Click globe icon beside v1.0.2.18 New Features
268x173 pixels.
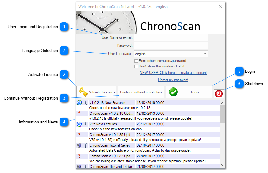point(79,103)
